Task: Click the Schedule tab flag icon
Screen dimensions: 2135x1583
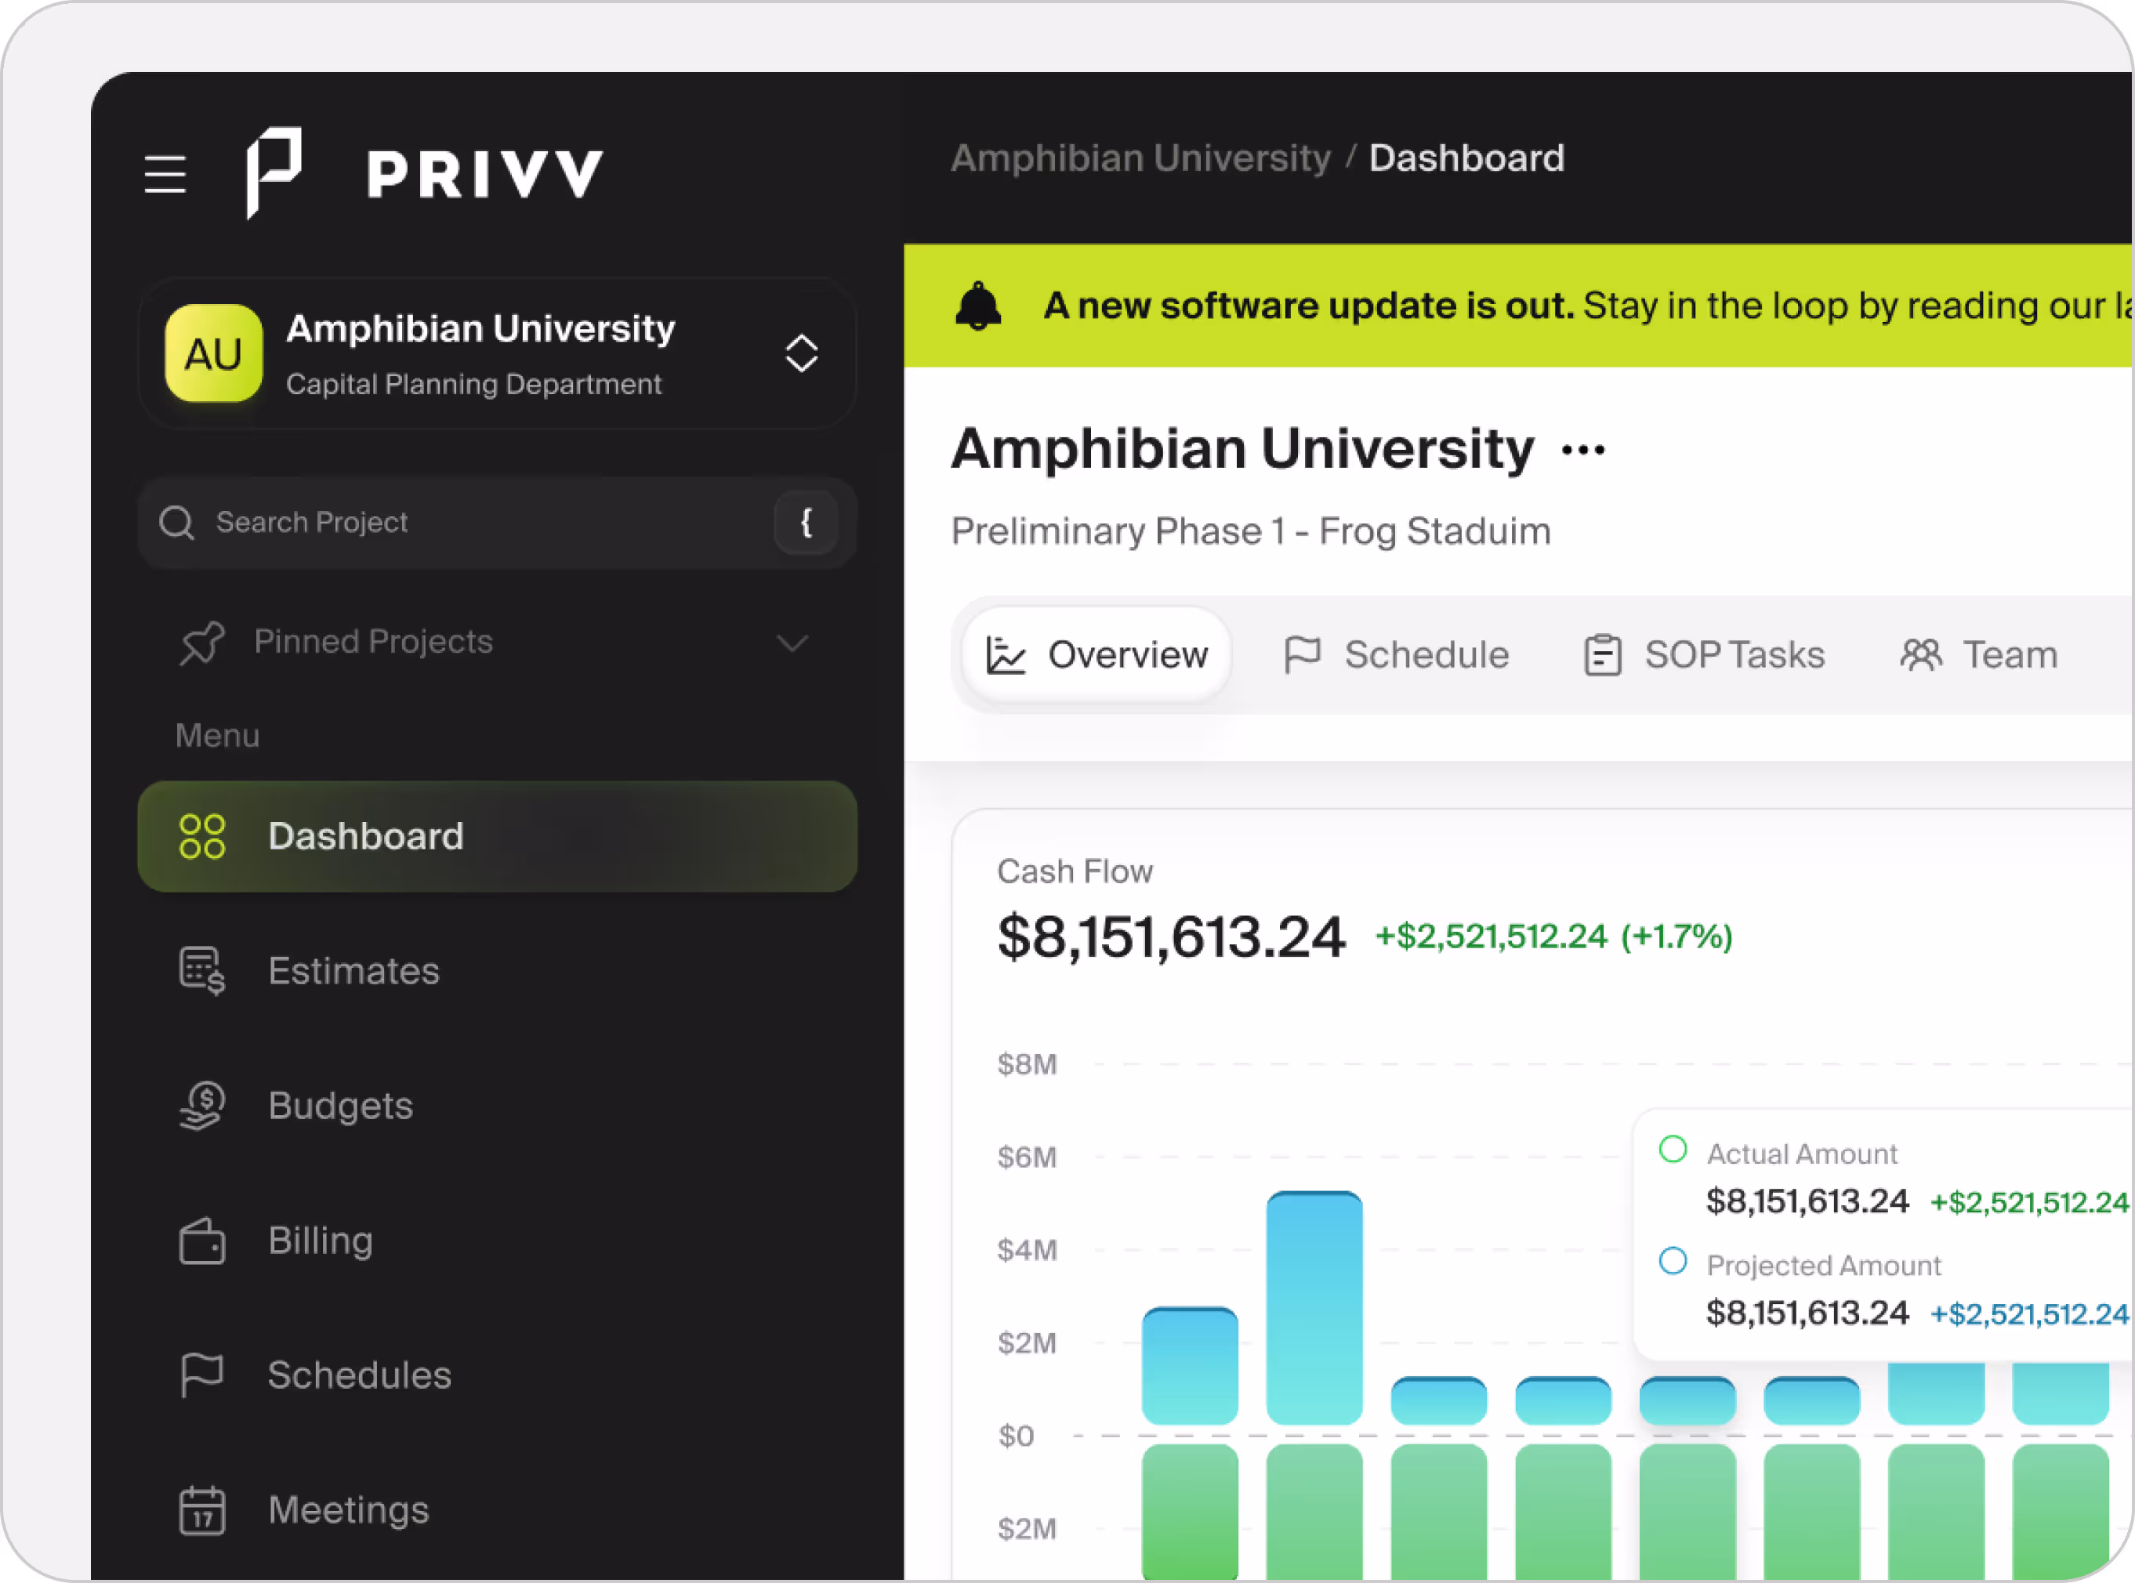Action: tap(1303, 655)
